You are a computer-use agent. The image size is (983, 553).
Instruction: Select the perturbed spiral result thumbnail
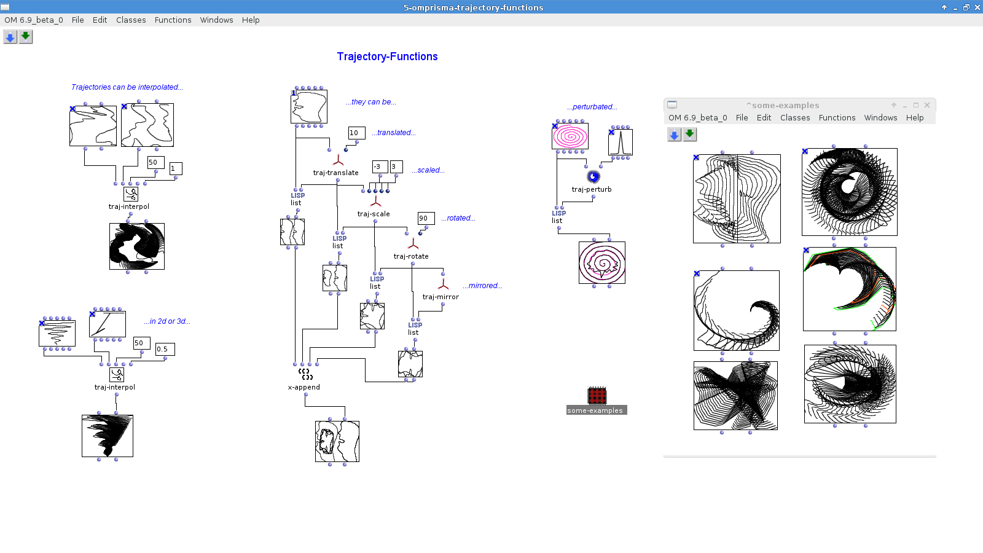click(x=602, y=262)
